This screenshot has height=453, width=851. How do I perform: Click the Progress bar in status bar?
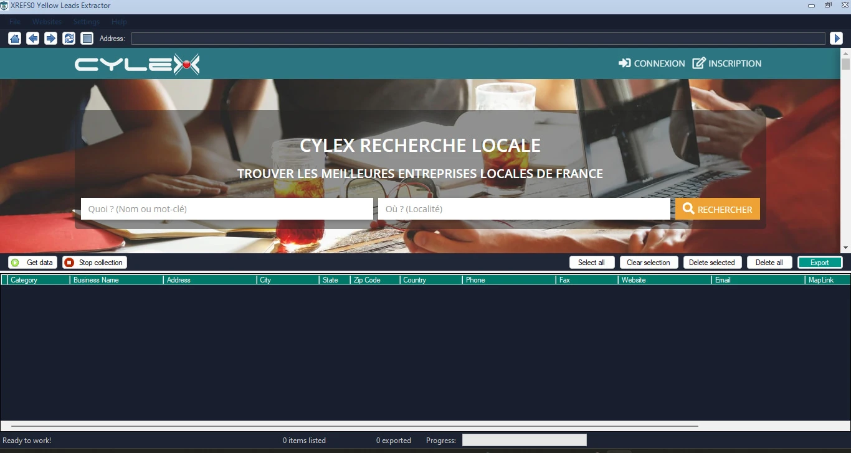pos(525,440)
